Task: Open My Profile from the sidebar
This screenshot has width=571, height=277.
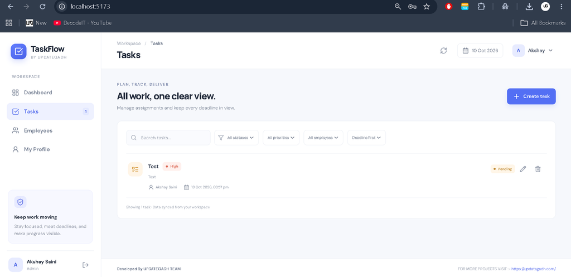Action: point(50,149)
